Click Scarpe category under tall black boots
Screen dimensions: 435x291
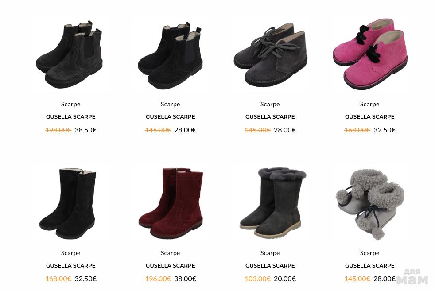point(70,253)
